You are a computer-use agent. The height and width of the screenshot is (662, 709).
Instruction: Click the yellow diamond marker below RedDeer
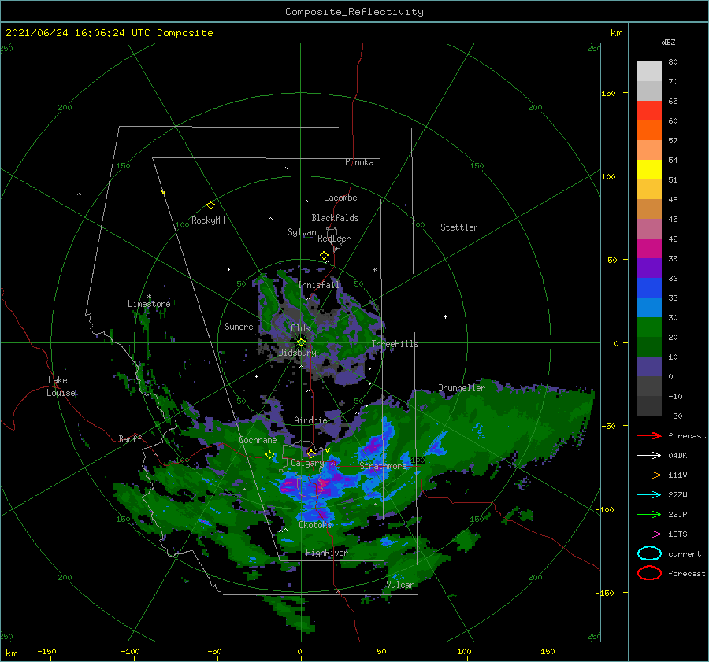click(x=325, y=256)
